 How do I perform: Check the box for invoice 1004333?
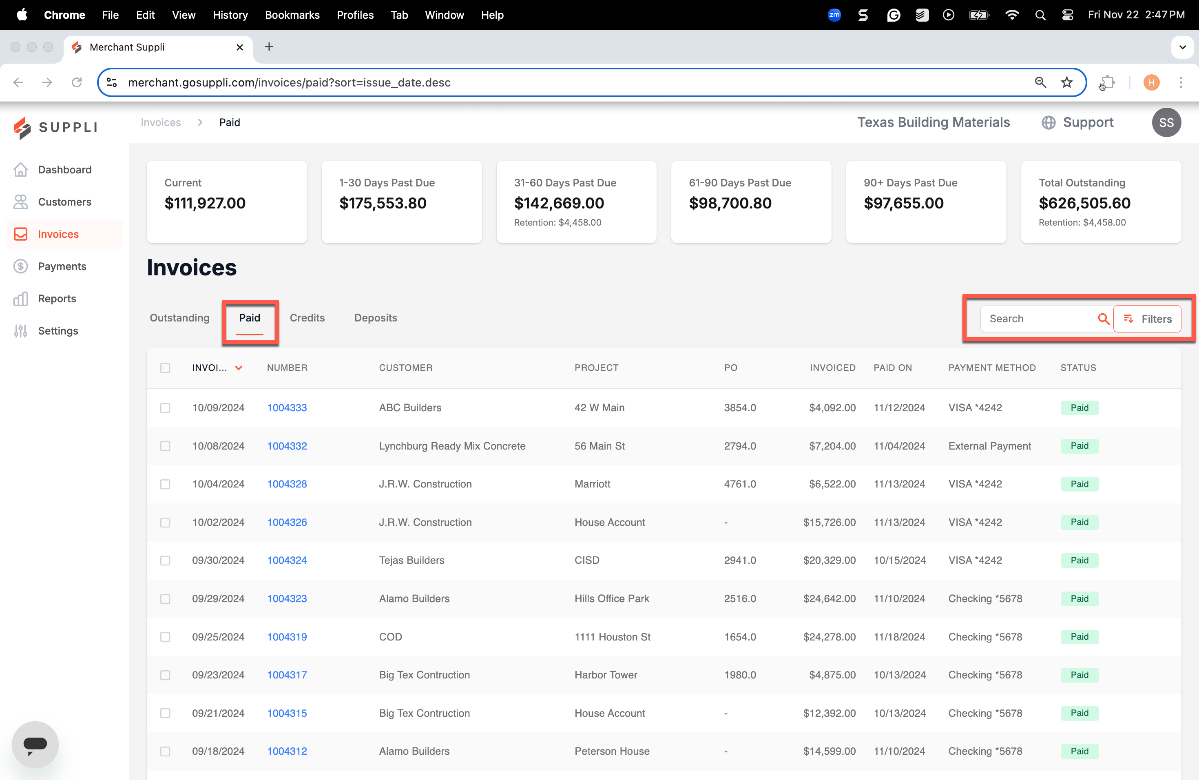tap(165, 408)
